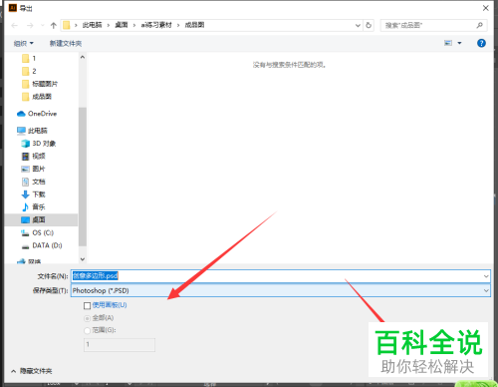Expand the chevron after 此电脑 in breadcrumb
The image size is (498, 387).
pos(109,25)
